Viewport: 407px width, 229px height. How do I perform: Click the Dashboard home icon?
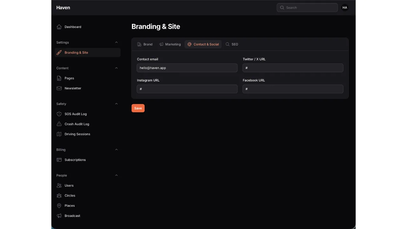59,27
